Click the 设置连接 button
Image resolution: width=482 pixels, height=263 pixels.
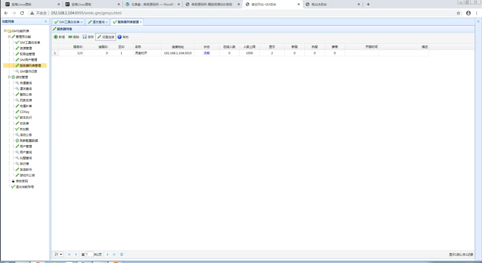[106, 37]
